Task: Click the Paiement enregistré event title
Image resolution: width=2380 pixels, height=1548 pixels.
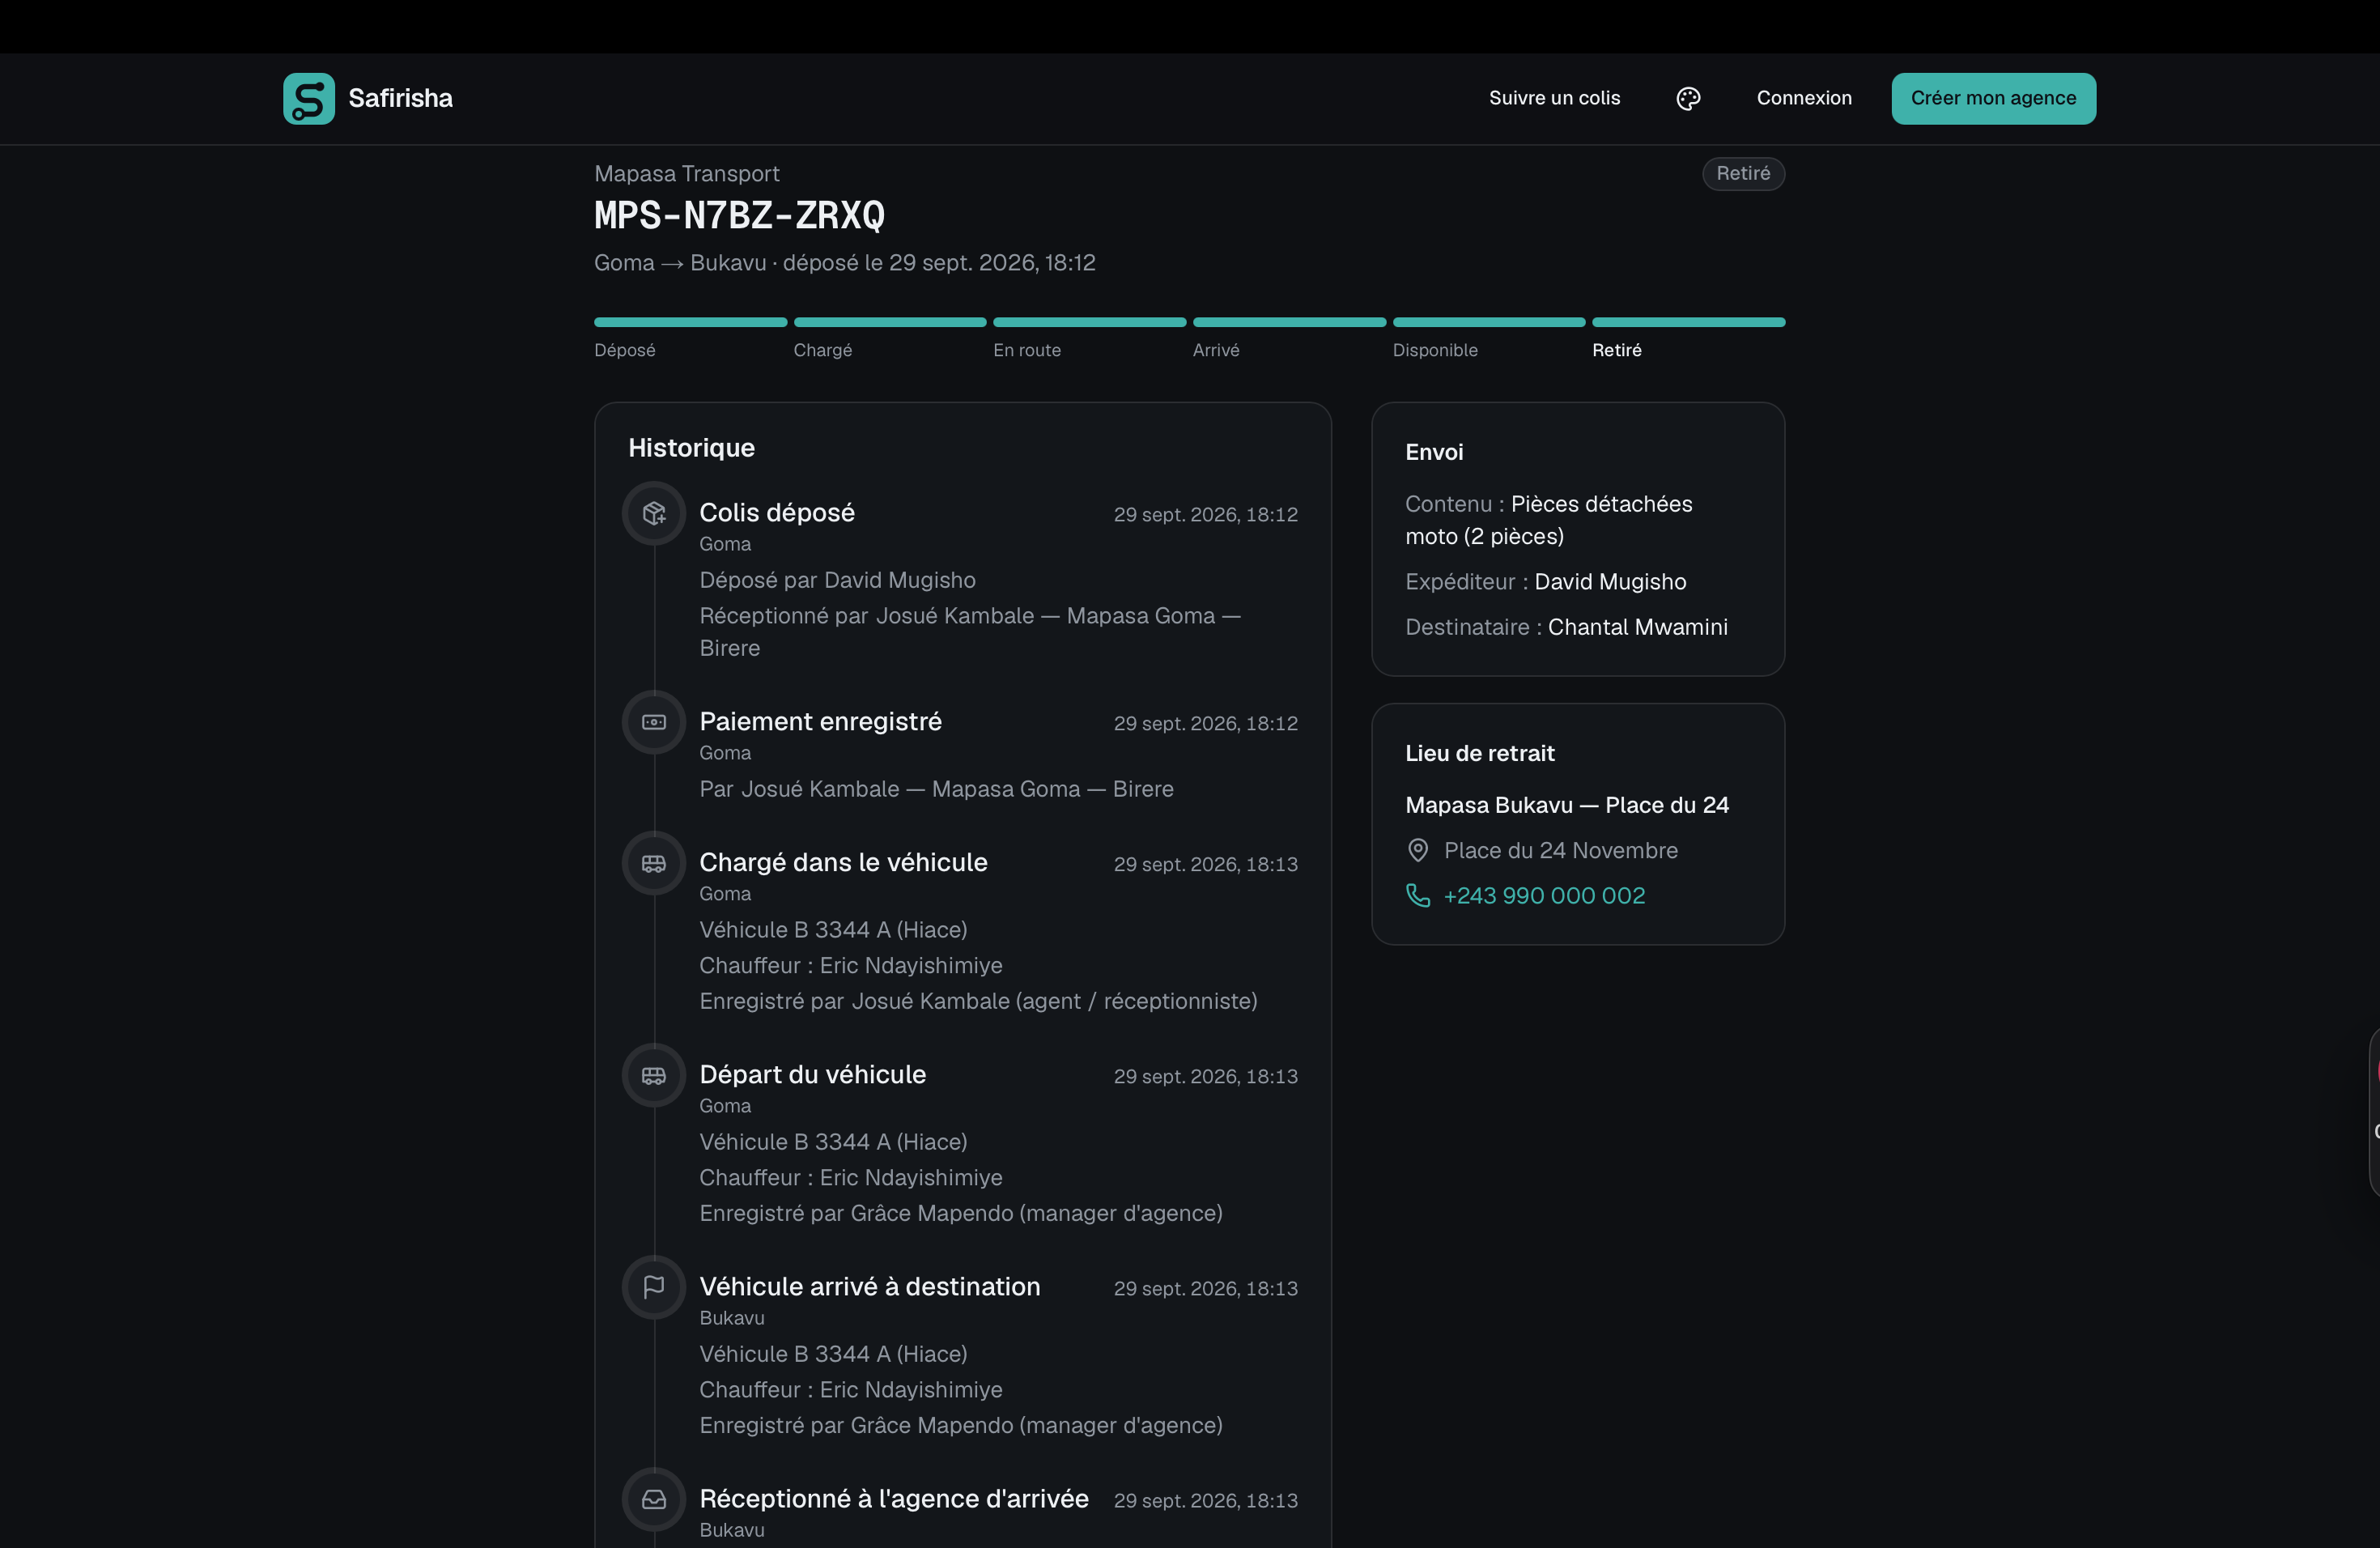Action: click(820, 721)
